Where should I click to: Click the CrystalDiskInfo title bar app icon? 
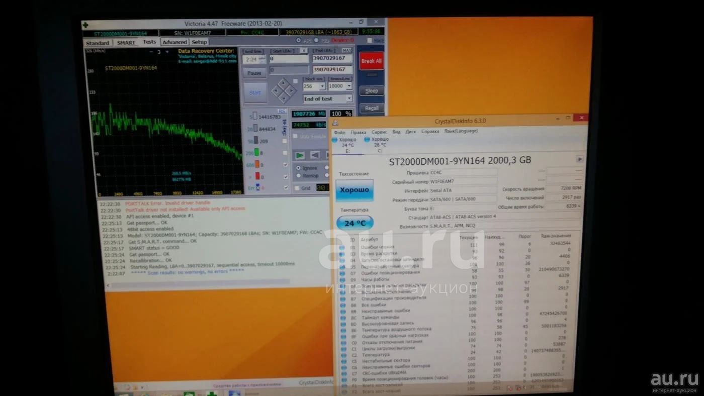[x=335, y=122]
